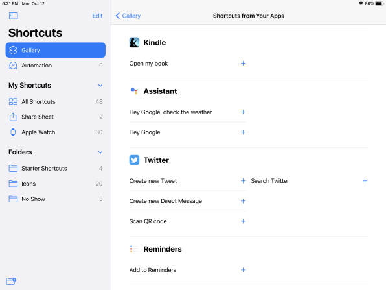Add the Create new Tweet shortcut

243,181
